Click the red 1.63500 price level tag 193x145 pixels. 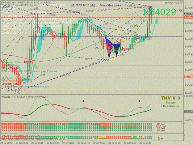pos(188,77)
